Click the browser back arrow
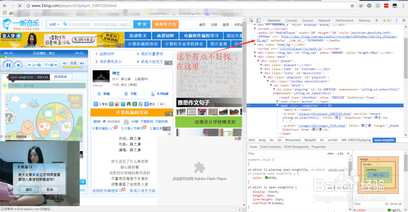 tap(4, 5)
